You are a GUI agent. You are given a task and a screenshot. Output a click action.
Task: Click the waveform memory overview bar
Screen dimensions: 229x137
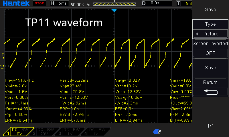coord(114,4)
